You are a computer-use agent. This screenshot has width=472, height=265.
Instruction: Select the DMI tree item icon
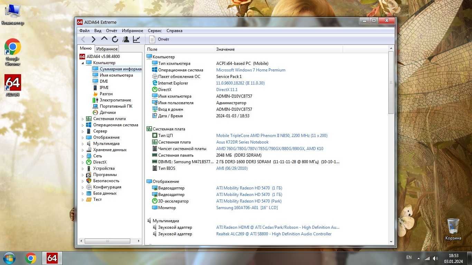click(x=95, y=81)
